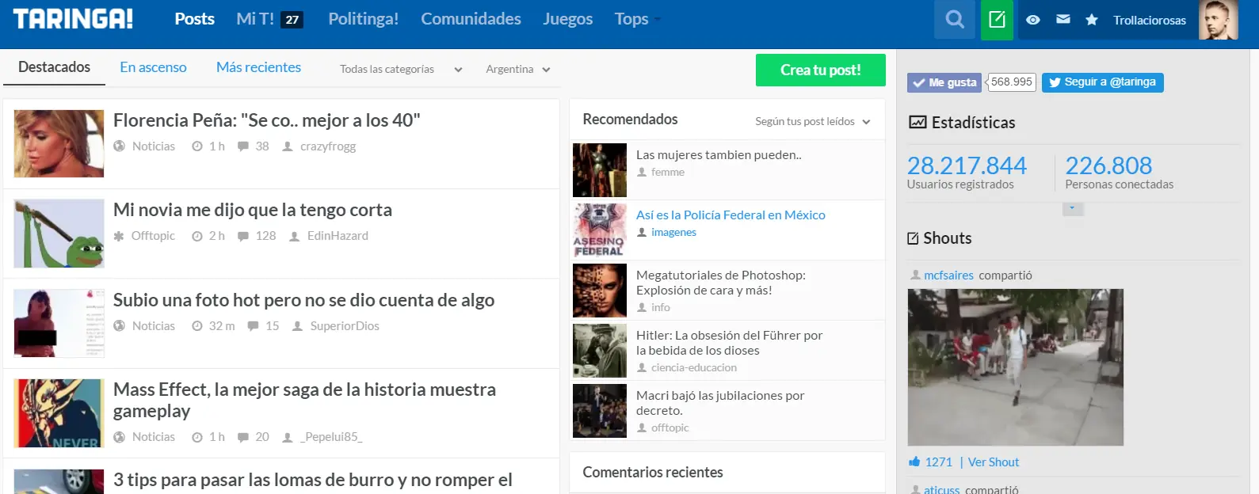Screen dimensions: 1259x494
Task: Open _Pepelui85_ author link
Action: click(331, 437)
